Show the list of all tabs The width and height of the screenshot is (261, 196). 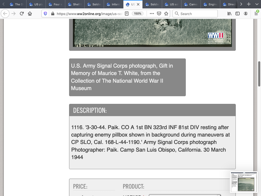coord(256,4)
